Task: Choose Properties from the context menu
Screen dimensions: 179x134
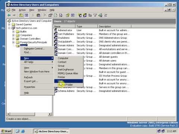Action: click(37, 87)
